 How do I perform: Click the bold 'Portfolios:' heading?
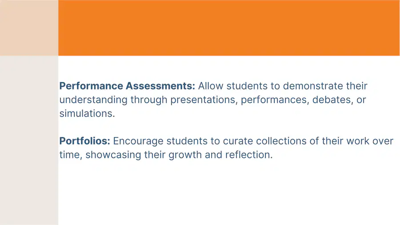85,141
